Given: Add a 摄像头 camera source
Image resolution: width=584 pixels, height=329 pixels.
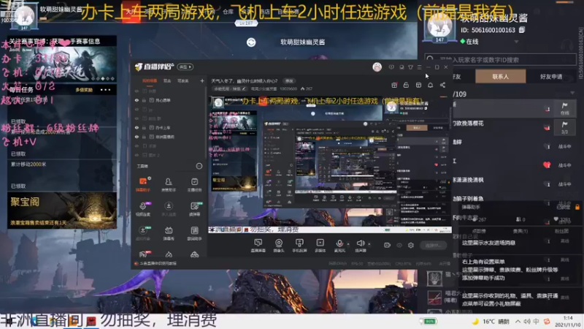Looking at the screenshot, I should (x=279, y=246).
